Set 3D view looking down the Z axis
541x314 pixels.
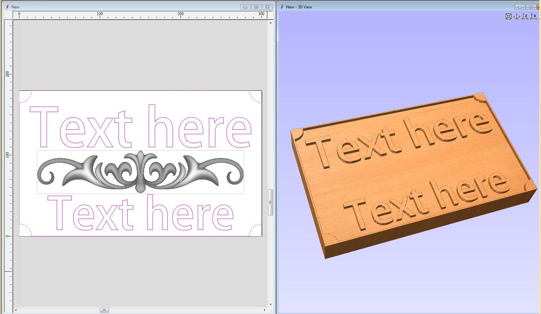point(525,16)
